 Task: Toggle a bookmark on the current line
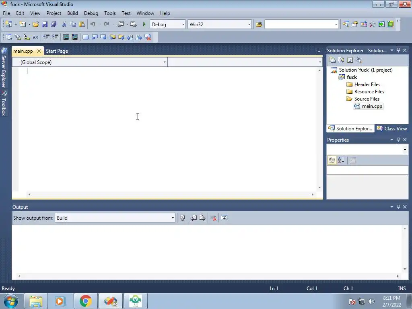(86, 37)
